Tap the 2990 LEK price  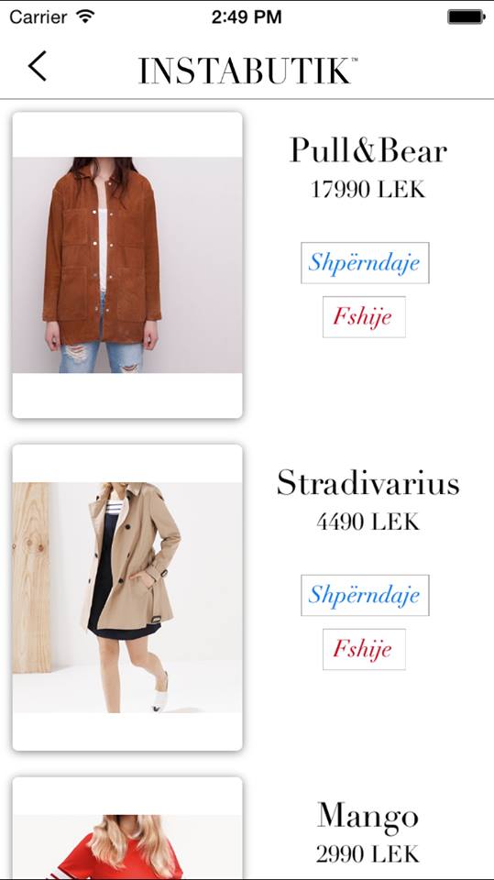pos(368,854)
